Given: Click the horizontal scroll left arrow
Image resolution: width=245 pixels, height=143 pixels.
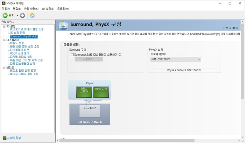Looking at the screenshot, I should click(x=57, y=141).
